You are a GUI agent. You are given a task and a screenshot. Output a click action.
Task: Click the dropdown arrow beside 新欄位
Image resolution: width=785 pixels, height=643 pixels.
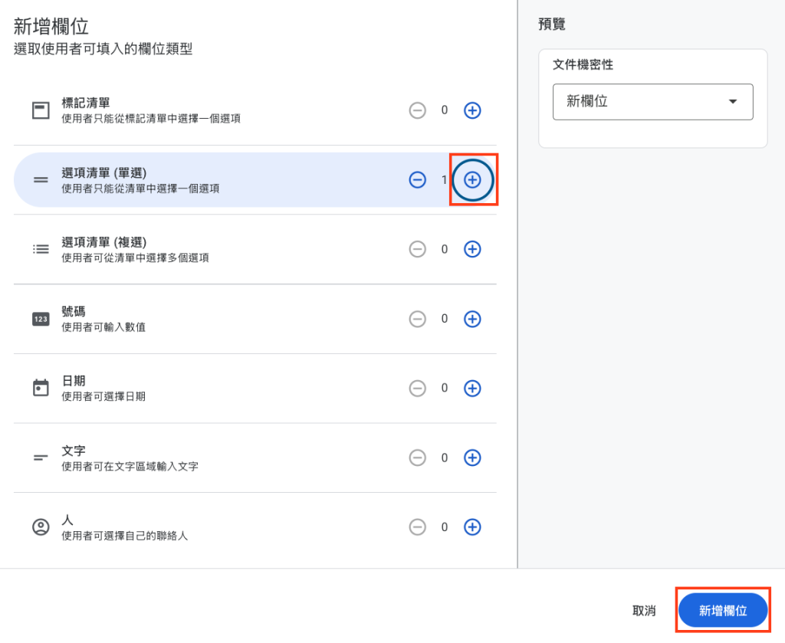pos(732,102)
